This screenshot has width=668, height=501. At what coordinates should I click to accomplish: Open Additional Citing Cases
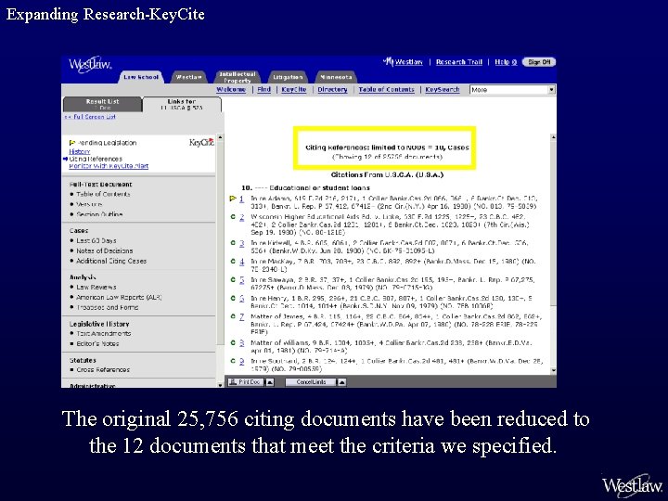point(111,261)
